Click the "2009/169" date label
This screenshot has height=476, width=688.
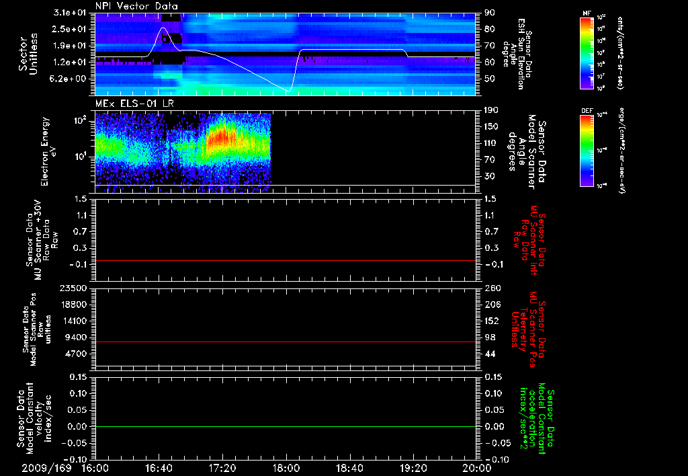click(46, 468)
